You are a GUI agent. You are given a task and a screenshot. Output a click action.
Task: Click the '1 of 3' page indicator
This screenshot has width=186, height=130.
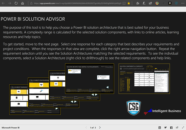click(93, 128)
